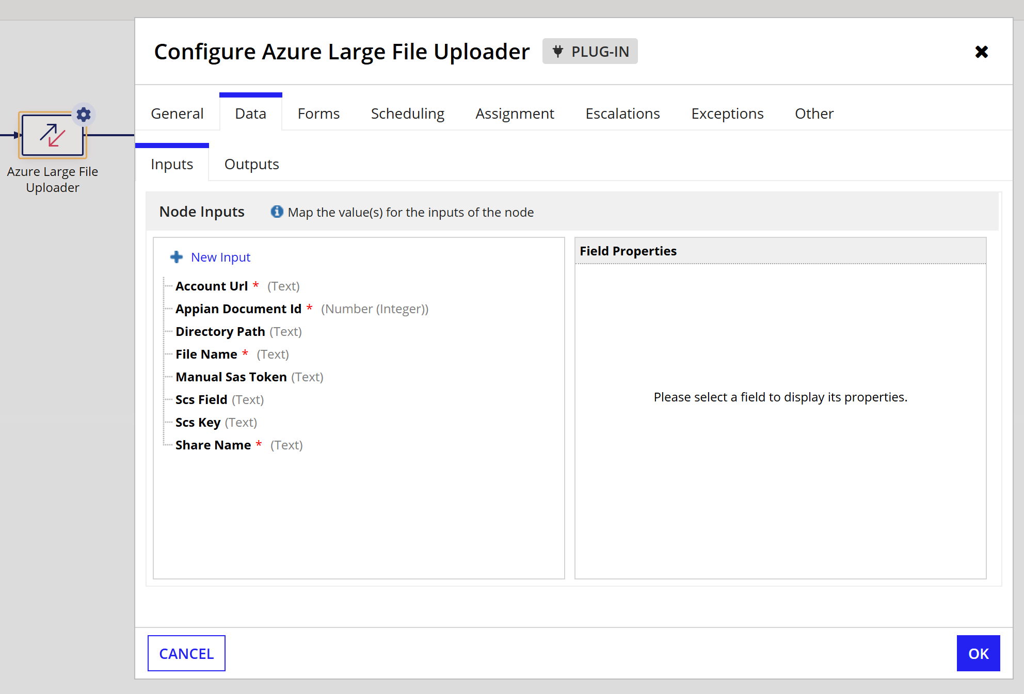Select the Appian Document Id input
1024x694 pixels.
[238, 309]
